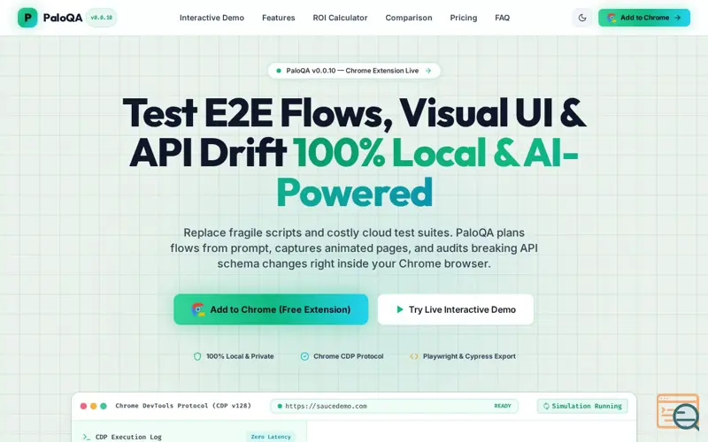Click the play icon in Try Live Interactive Demo

[400, 309]
